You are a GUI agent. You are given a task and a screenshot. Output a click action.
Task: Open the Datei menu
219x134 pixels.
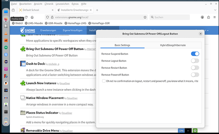pyautogui.click(x=14, y=4)
